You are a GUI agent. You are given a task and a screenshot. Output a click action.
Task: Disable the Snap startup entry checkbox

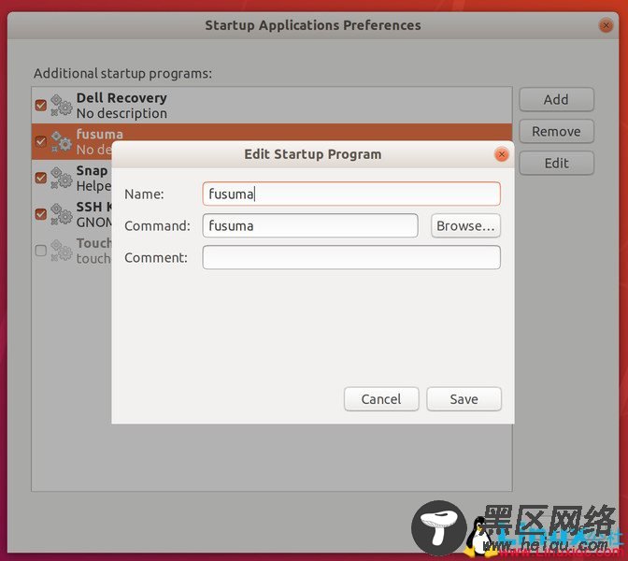41,178
